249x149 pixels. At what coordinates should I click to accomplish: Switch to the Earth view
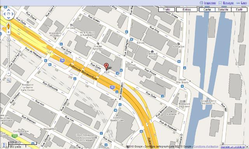239,10
